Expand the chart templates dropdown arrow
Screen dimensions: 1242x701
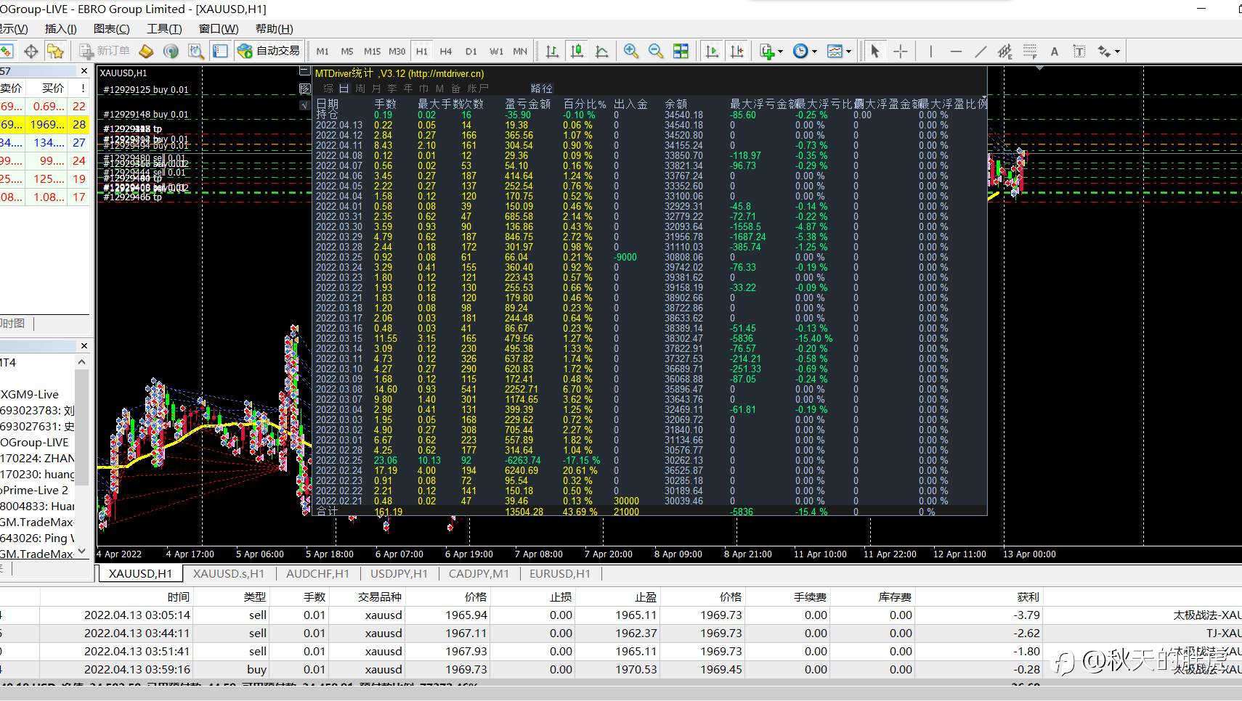pos(848,52)
